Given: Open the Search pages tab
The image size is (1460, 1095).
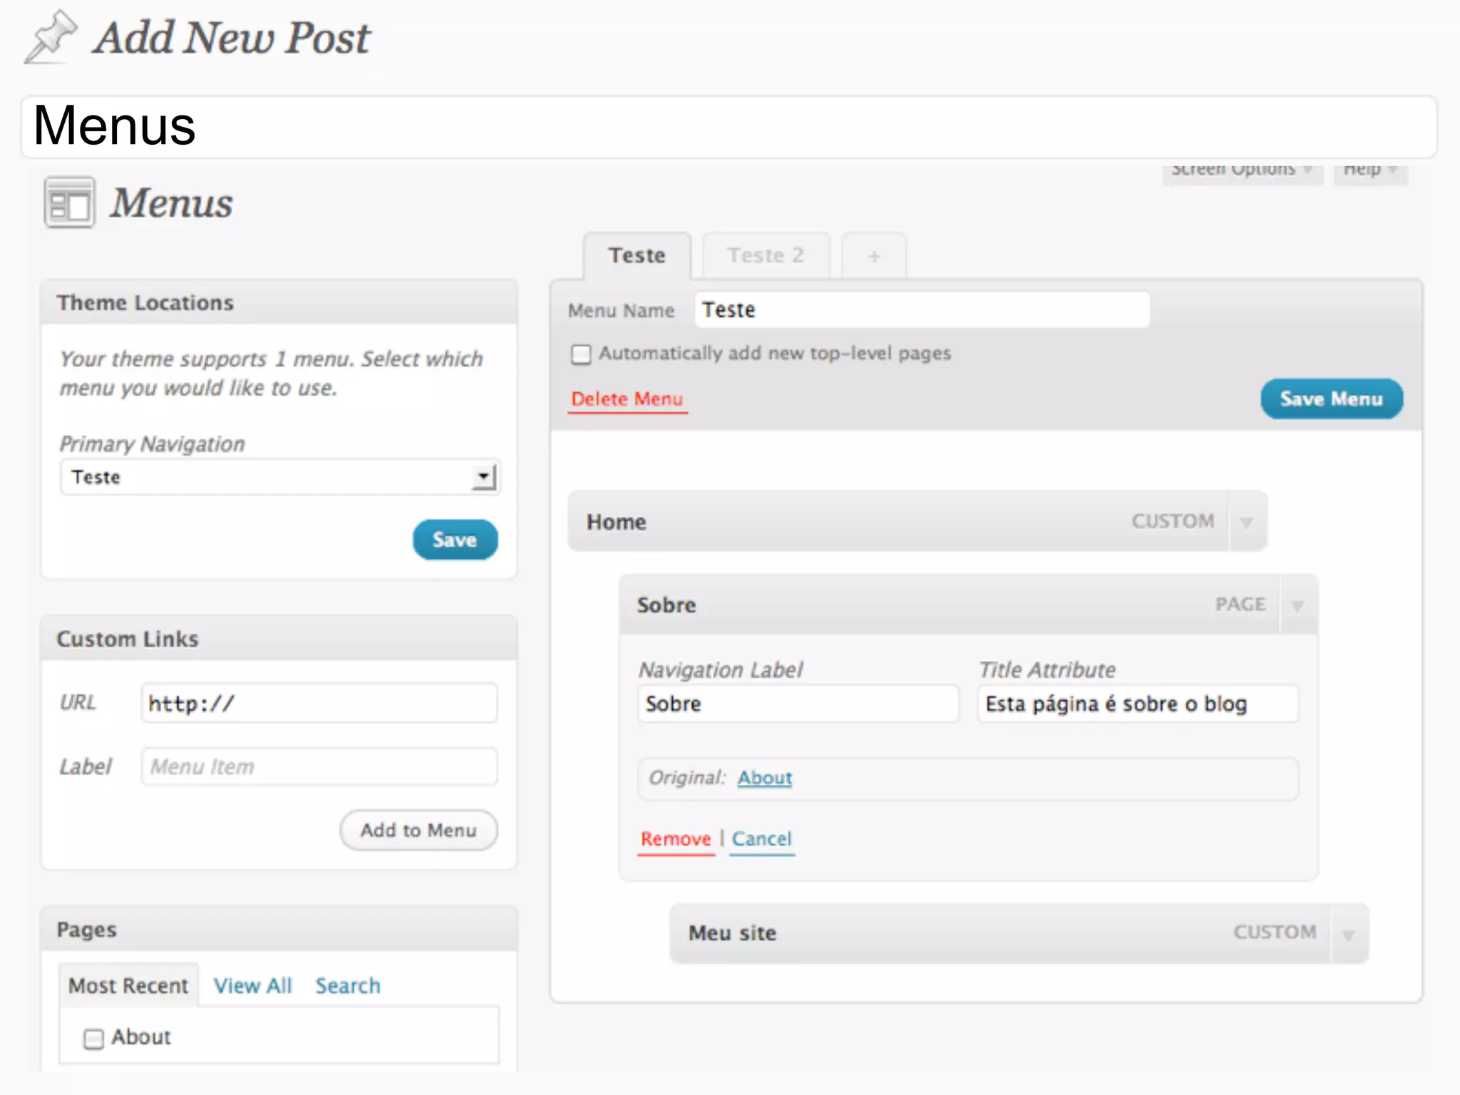Looking at the screenshot, I should pos(348,986).
